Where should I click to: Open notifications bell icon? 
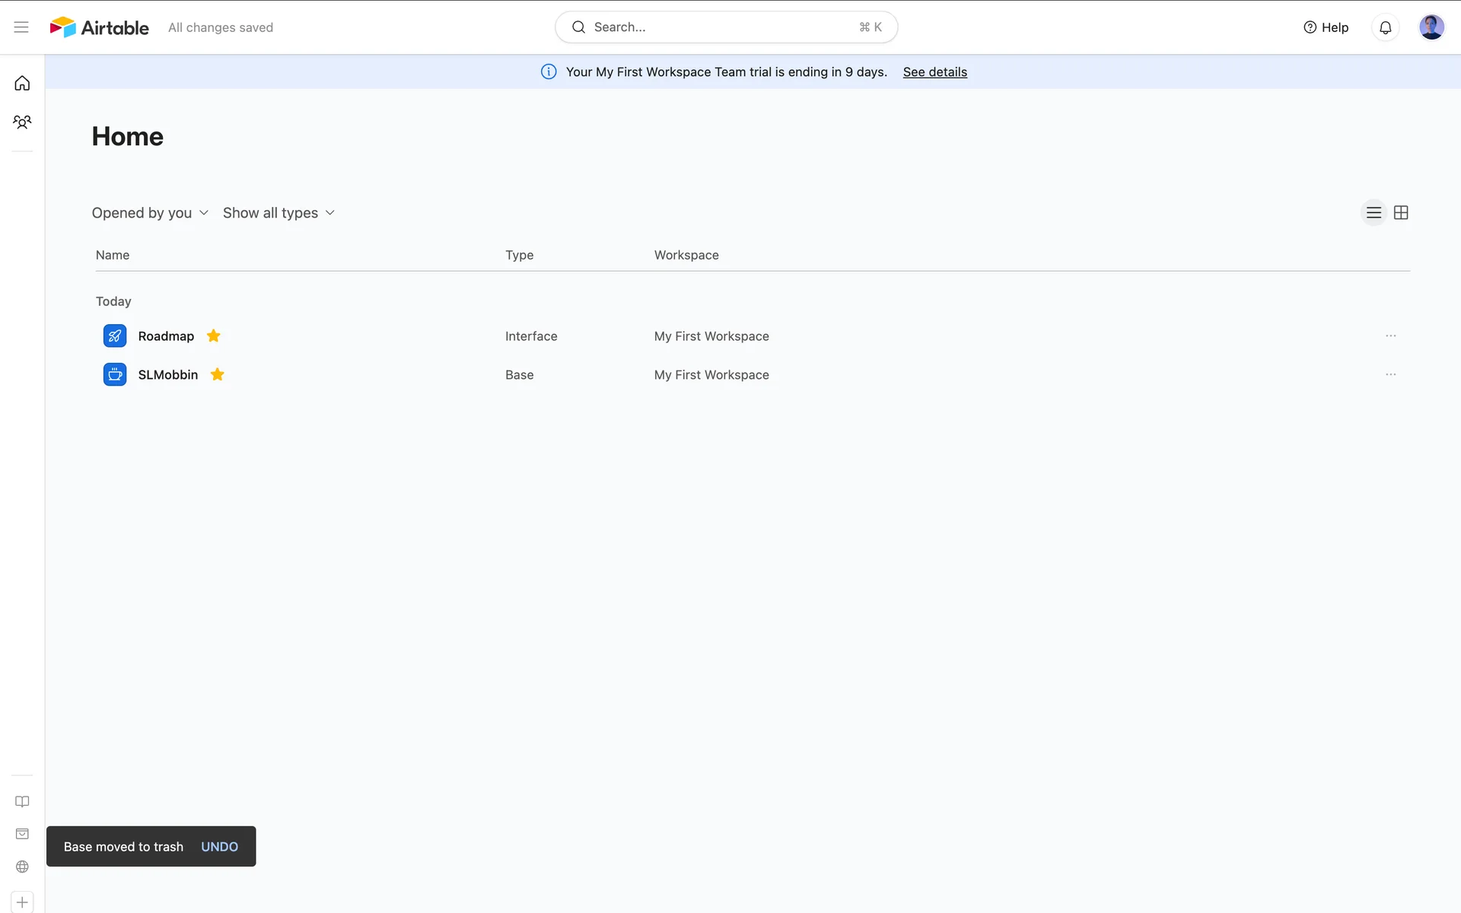pyautogui.click(x=1385, y=27)
